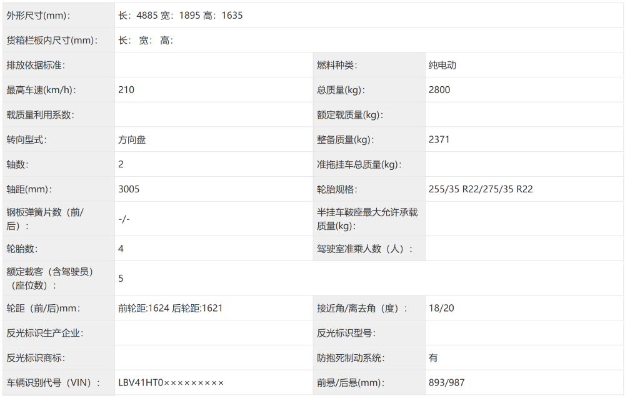Select the ABS status value 有

pos(433,357)
